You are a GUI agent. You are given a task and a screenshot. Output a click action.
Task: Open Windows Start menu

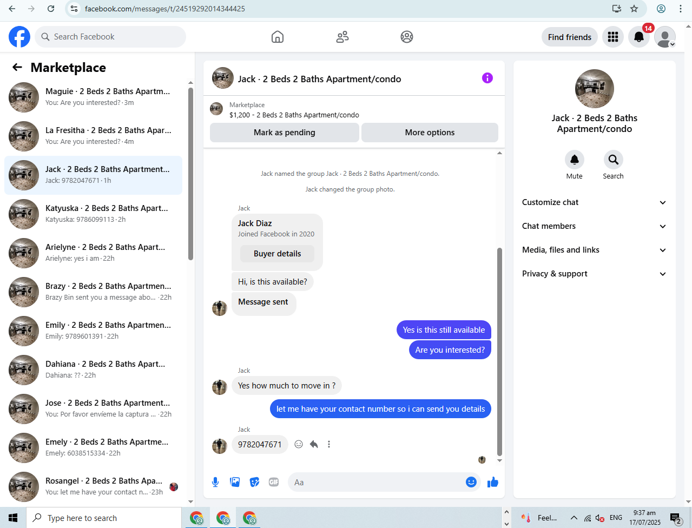[13, 518]
